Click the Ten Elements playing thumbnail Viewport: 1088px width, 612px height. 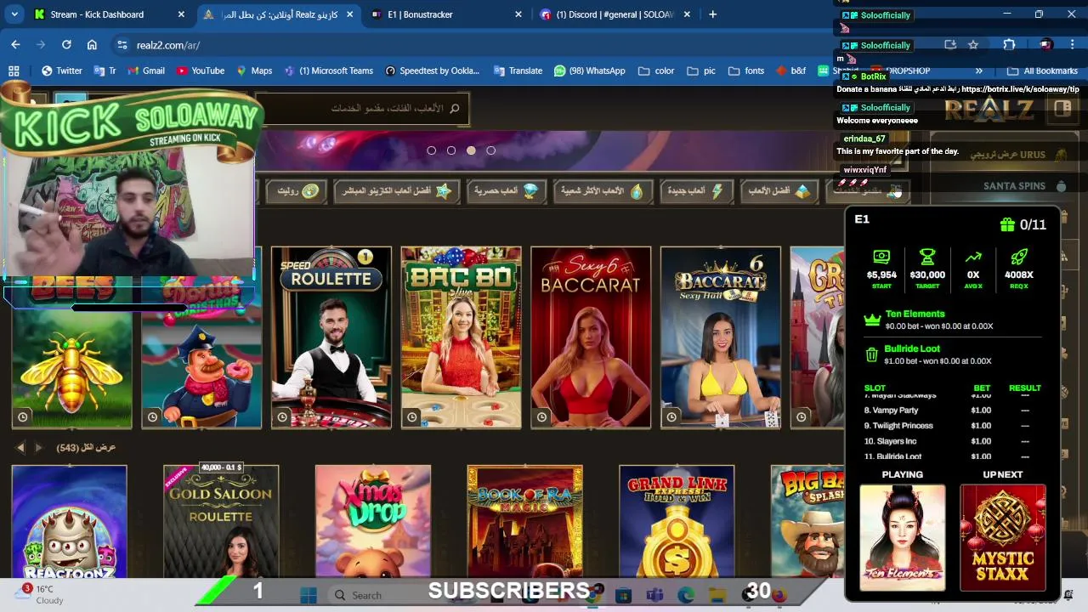[x=902, y=537]
